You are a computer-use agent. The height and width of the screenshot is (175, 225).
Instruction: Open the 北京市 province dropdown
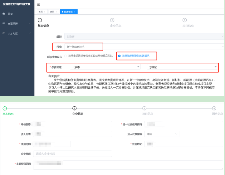coord(105,67)
